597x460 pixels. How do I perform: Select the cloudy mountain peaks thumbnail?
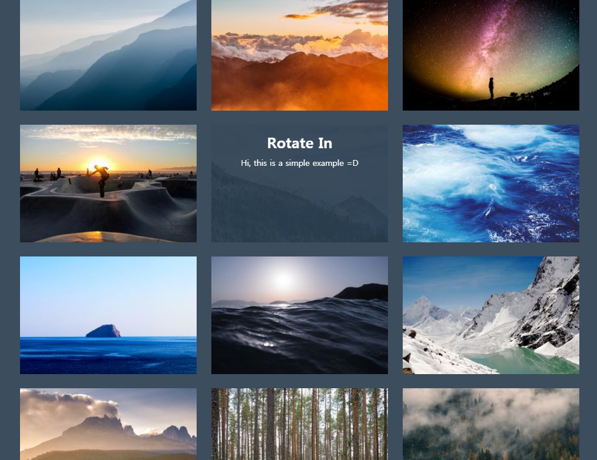[108, 424]
